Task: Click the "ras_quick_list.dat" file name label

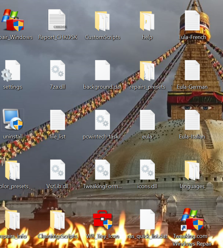Action: [147, 236]
